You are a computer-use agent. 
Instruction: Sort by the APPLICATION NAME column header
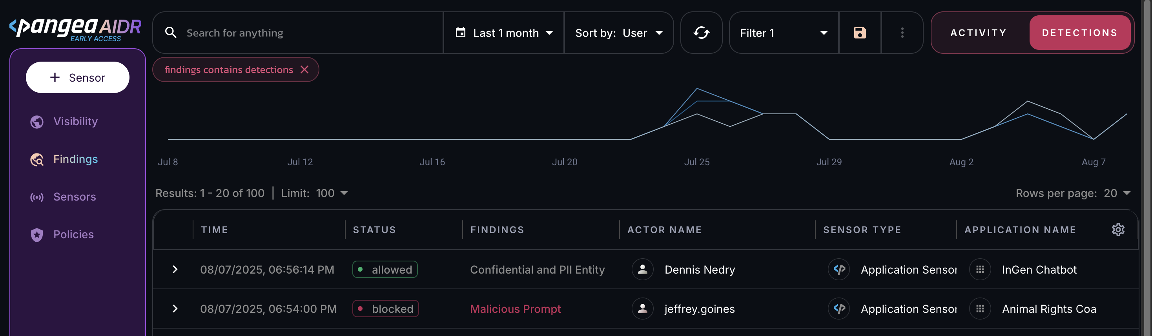pyautogui.click(x=1020, y=230)
